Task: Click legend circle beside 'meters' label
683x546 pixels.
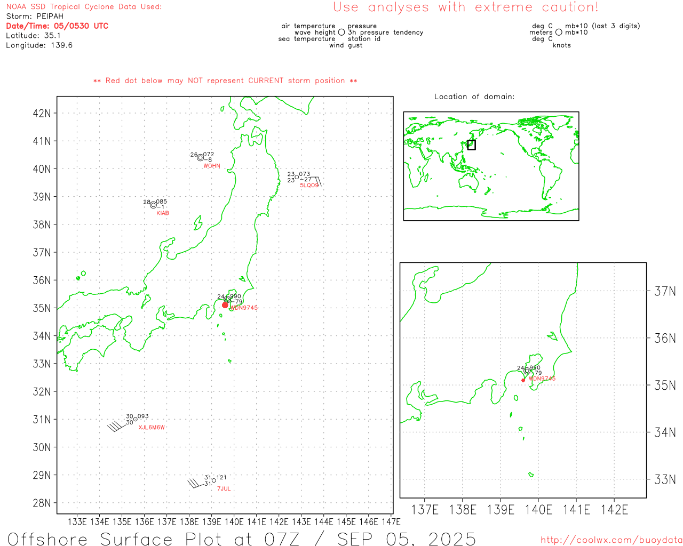Action: (559, 33)
